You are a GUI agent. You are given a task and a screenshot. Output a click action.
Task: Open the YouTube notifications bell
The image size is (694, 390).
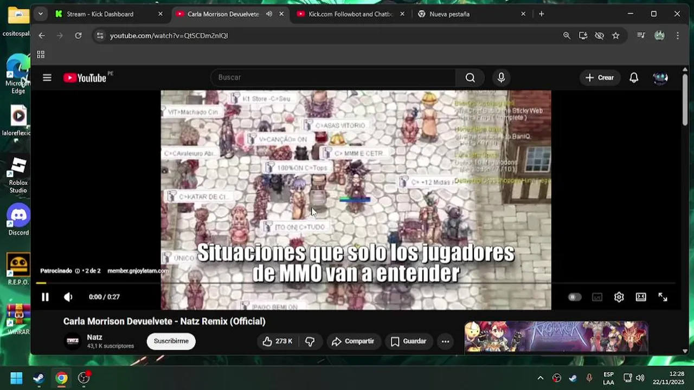tap(634, 77)
